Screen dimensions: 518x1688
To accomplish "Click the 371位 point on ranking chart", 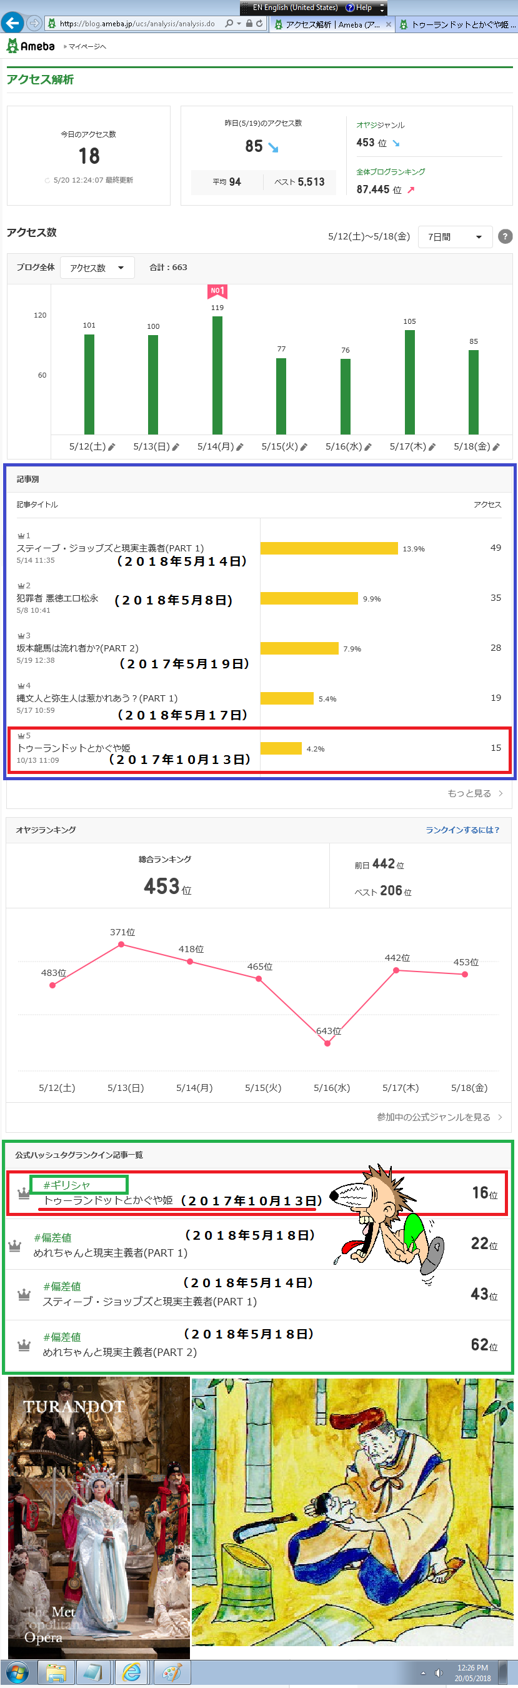I will coord(121,944).
